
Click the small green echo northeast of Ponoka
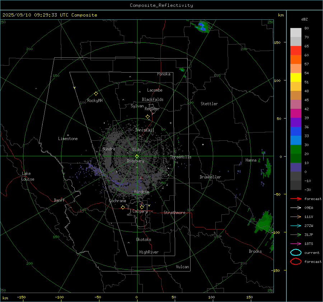182,70
